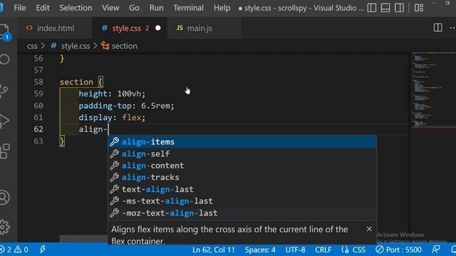Click the horizontal scrollbar at editor bottom
The image size is (456, 256).
tap(84, 239)
